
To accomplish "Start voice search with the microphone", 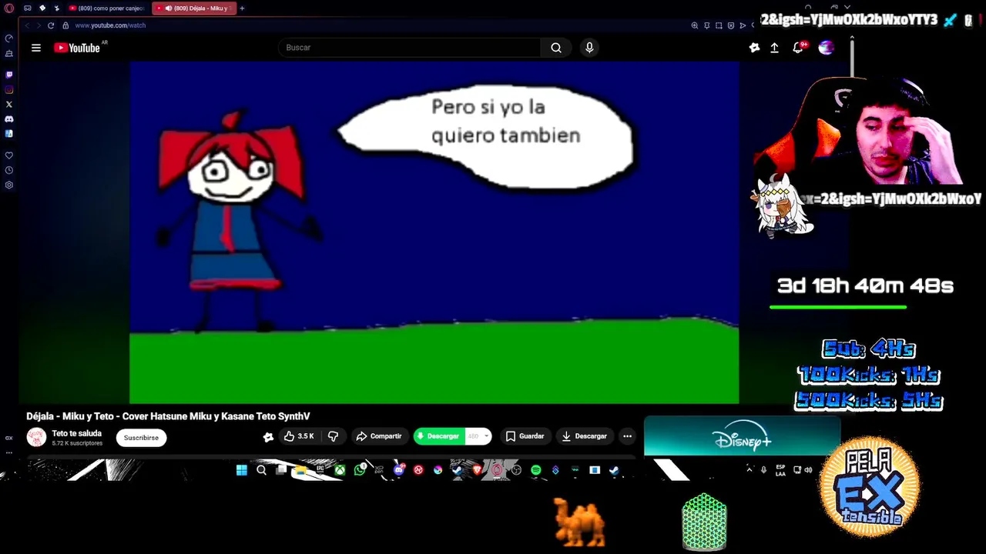I will [589, 48].
